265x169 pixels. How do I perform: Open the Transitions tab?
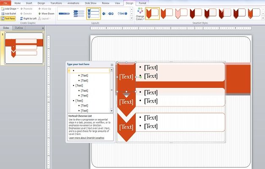(x=56, y=3)
